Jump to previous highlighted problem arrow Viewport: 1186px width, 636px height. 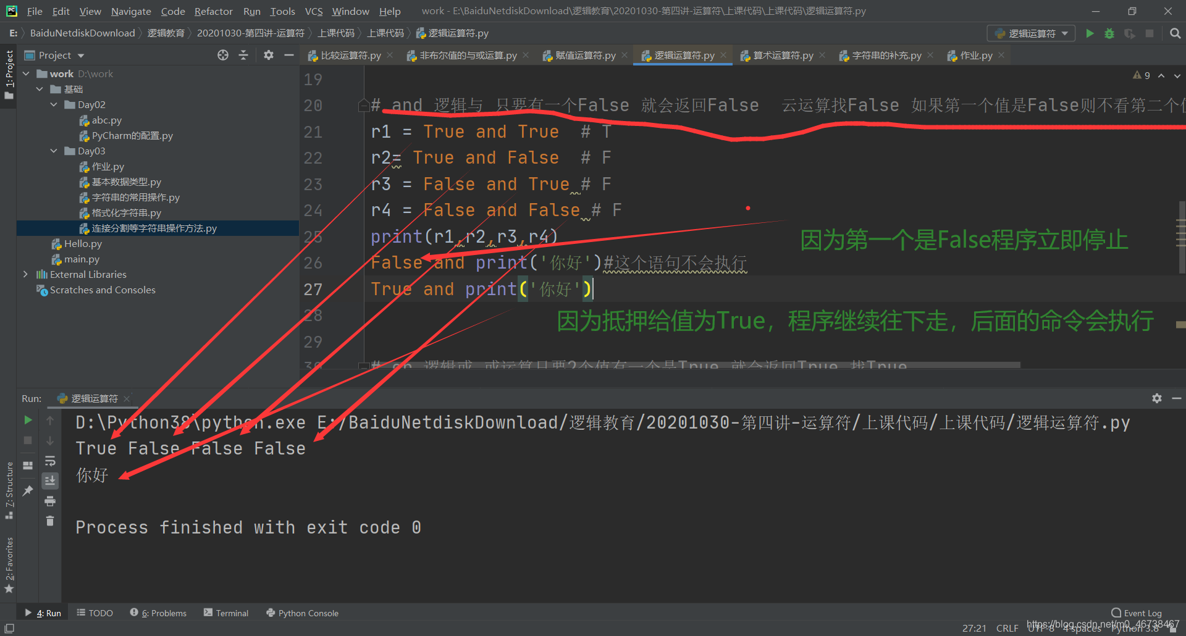pyautogui.click(x=1161, y=75)
